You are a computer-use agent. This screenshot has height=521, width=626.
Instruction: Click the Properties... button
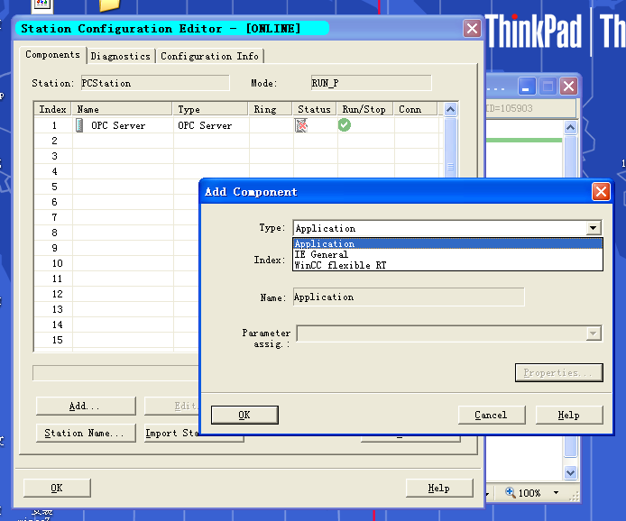pyautogui.click(x=558, y=372)
